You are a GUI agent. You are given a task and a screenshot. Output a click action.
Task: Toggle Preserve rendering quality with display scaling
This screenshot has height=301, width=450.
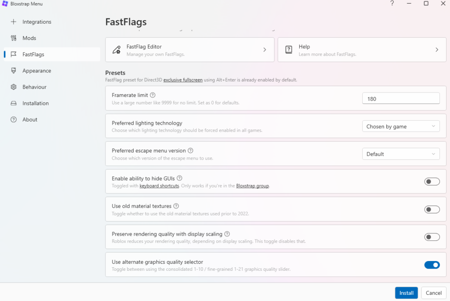(x=432, y=237)
